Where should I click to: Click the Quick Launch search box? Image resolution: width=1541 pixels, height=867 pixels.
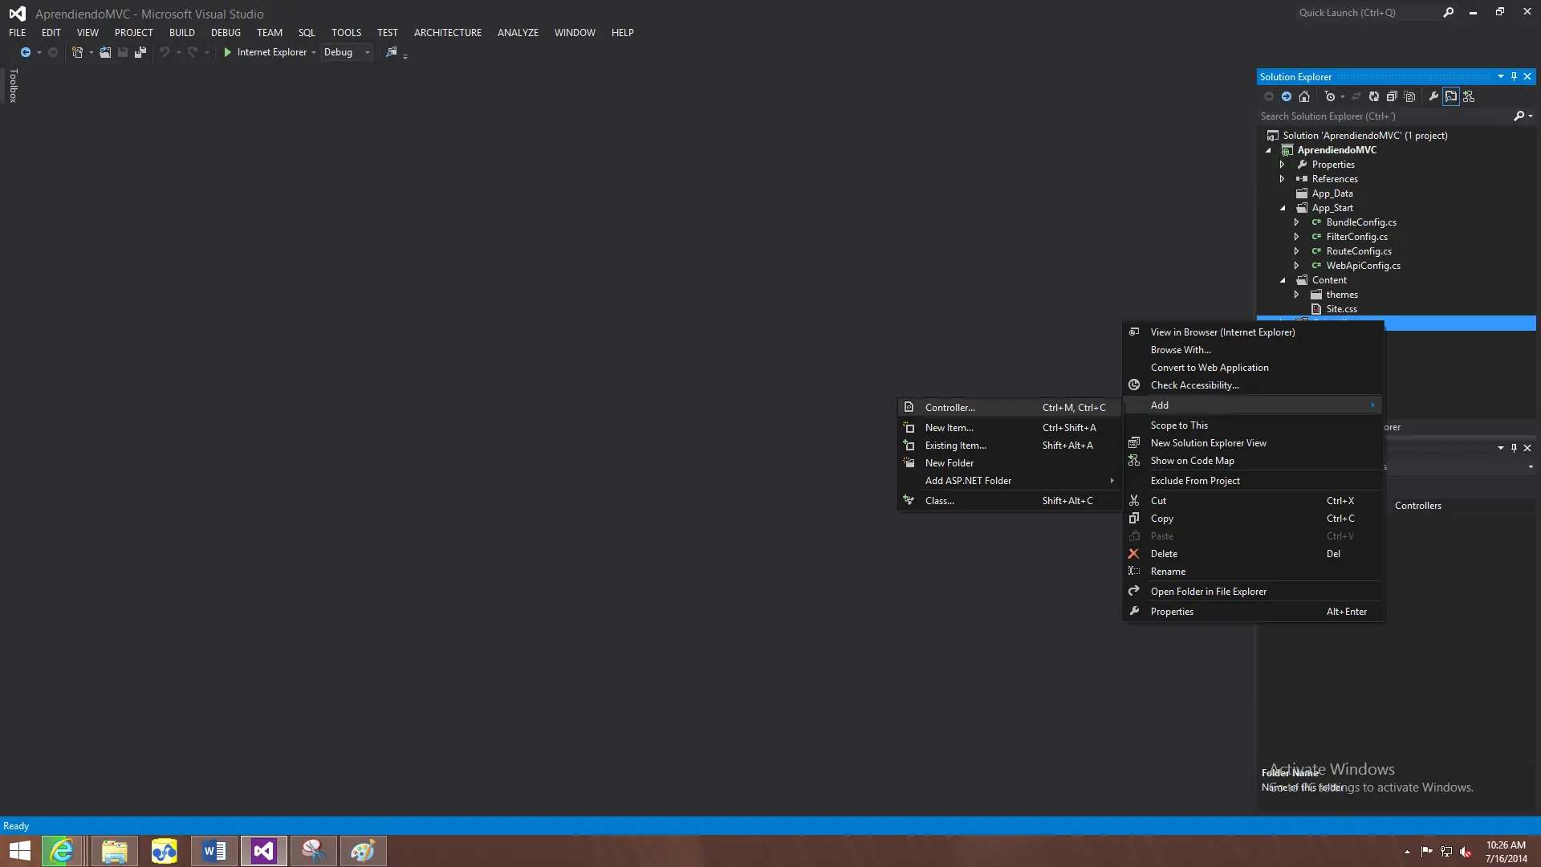coord(1368,13)
